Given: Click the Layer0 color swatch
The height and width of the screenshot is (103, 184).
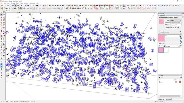Looking at the screenshot, I should point(180,82).
